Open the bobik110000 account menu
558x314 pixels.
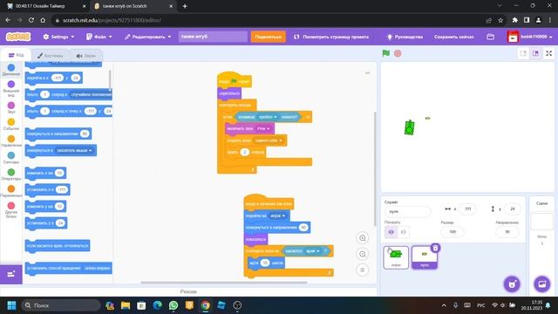pyautogui.click(x=530, y=37)
